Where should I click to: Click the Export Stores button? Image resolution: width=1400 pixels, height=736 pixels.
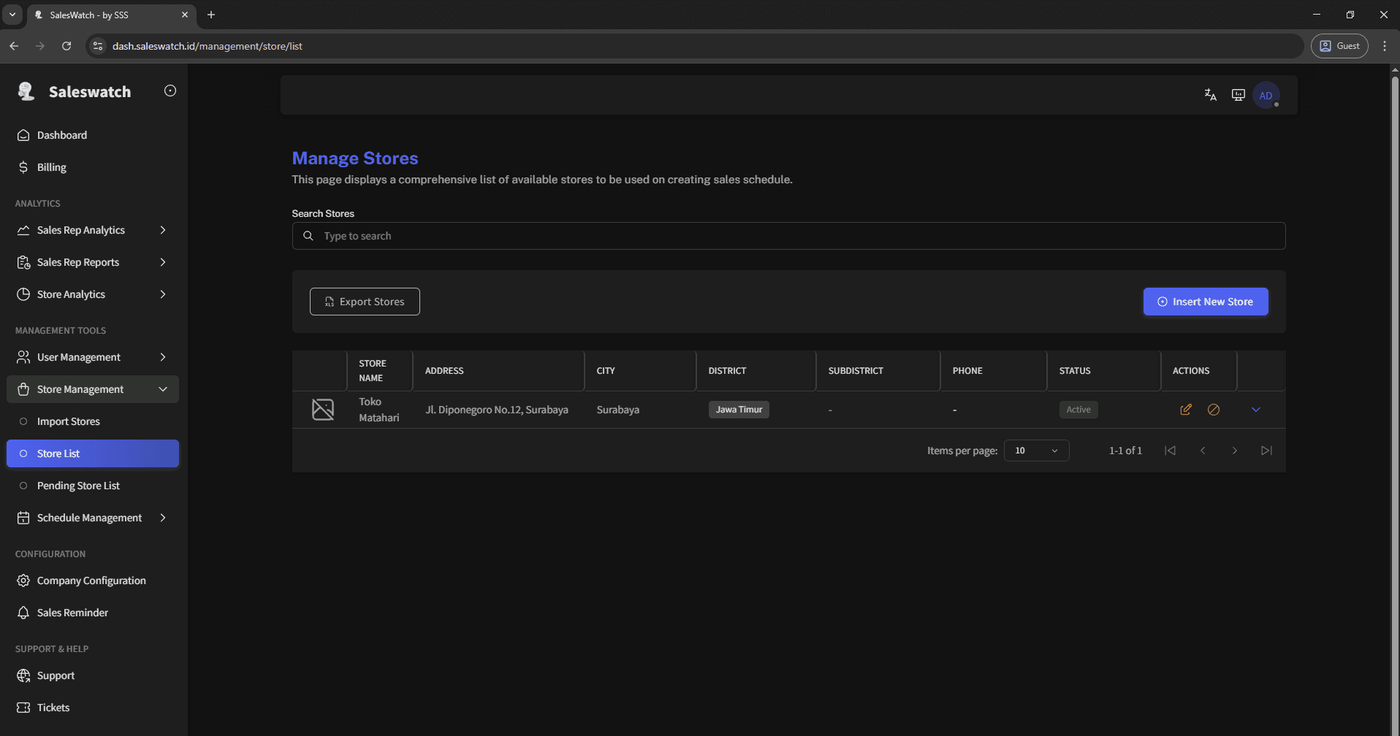pyautogui.click(x=365, y=302)
